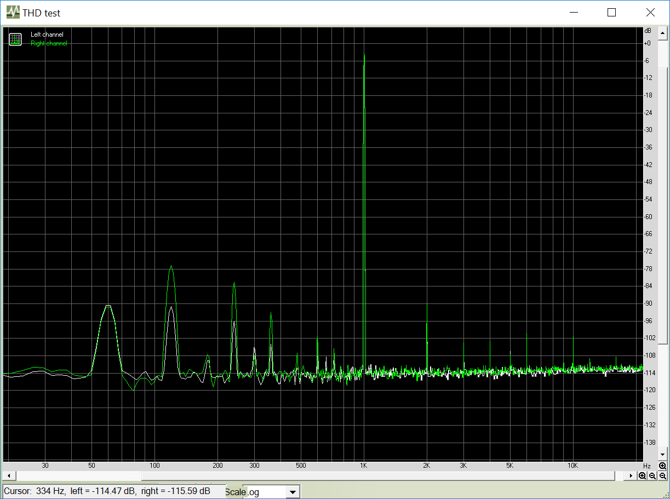Zoom out on the vertical dB axis

pos(662,475)
